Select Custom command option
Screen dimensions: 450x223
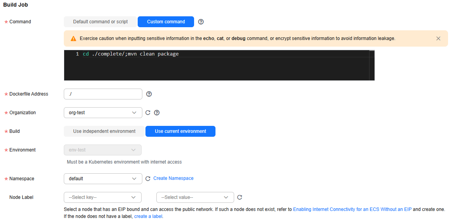click(x=166, y=22)
